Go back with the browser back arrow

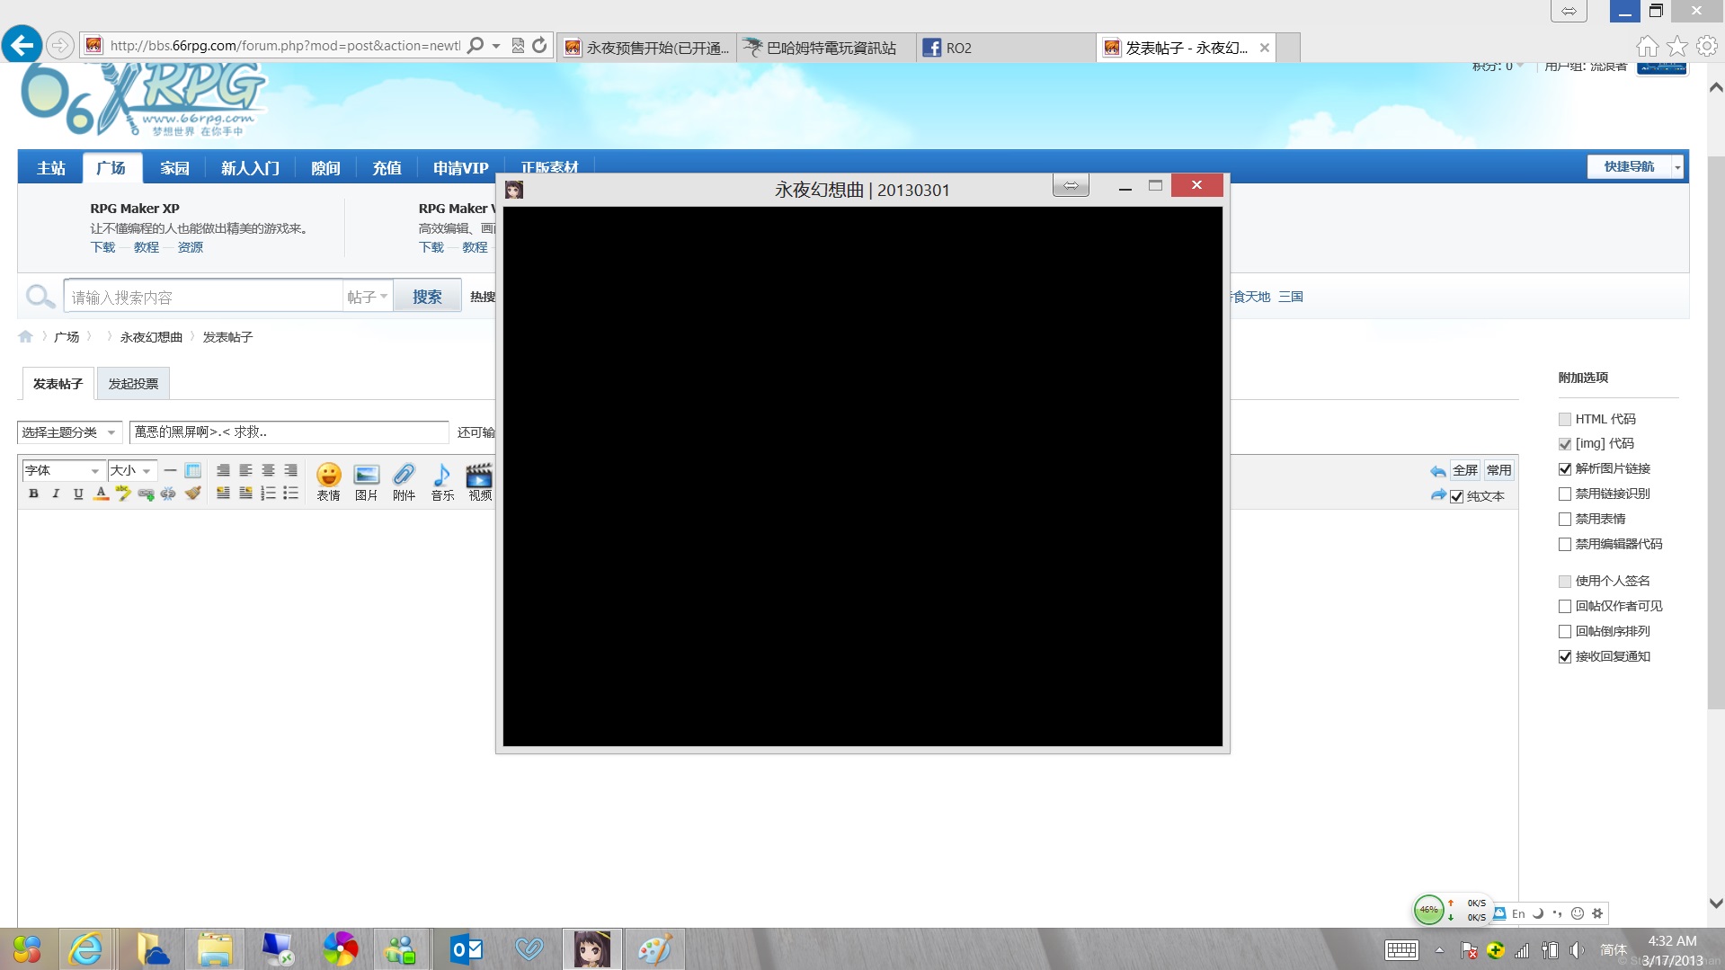coord(22,45)
